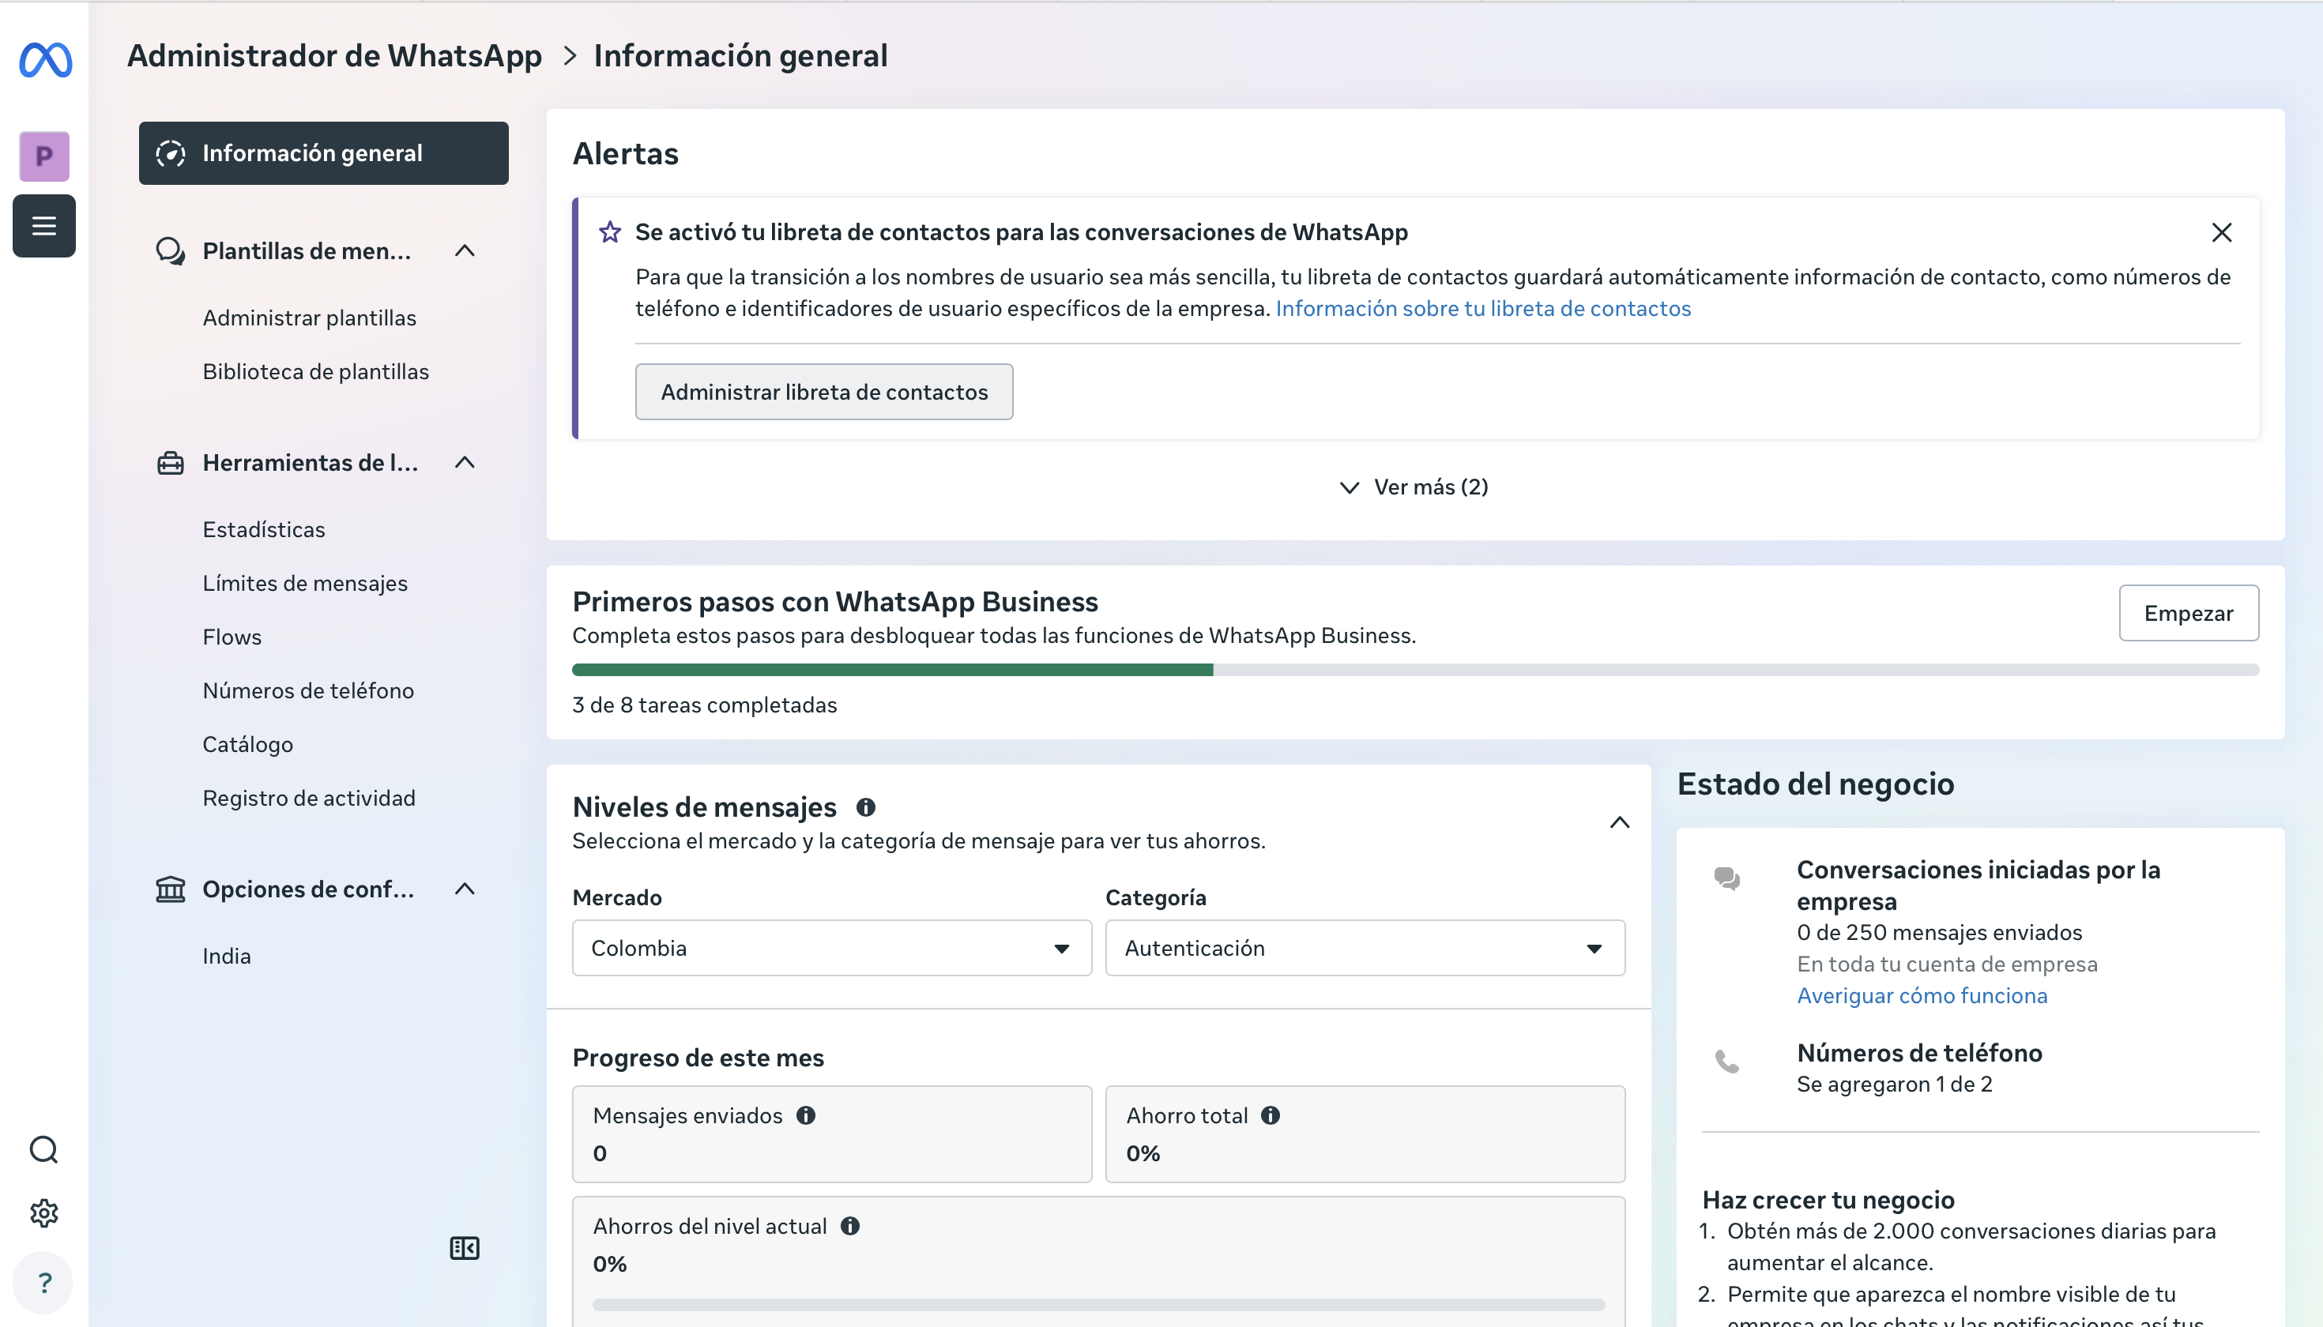This screenshot has height=1327, width=2323.
Task: Click 'Se agregaron 1 de 2' text
Action: [1895, 1084]
